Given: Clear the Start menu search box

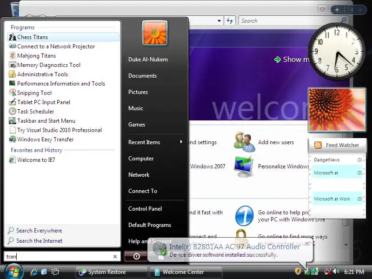Looking at the screenshot, I should coord(115,257).
